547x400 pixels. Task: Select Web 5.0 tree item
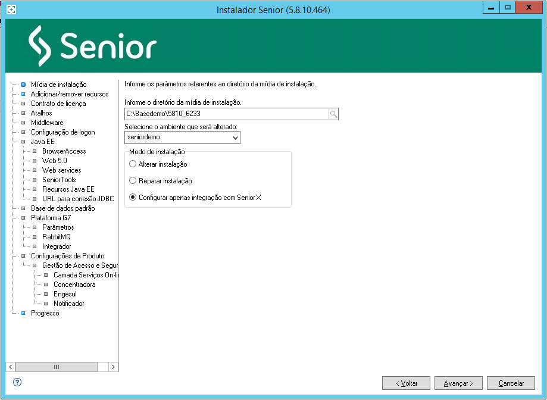pos(54,161)
